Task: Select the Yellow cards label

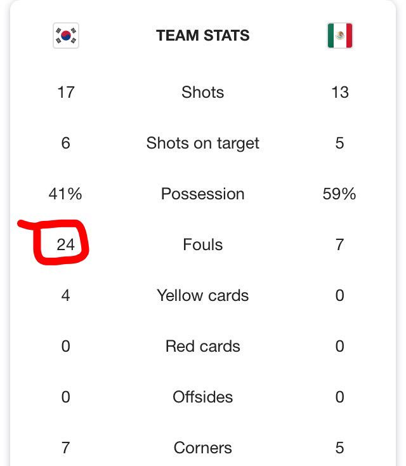Action: click(x=203, y=295)
